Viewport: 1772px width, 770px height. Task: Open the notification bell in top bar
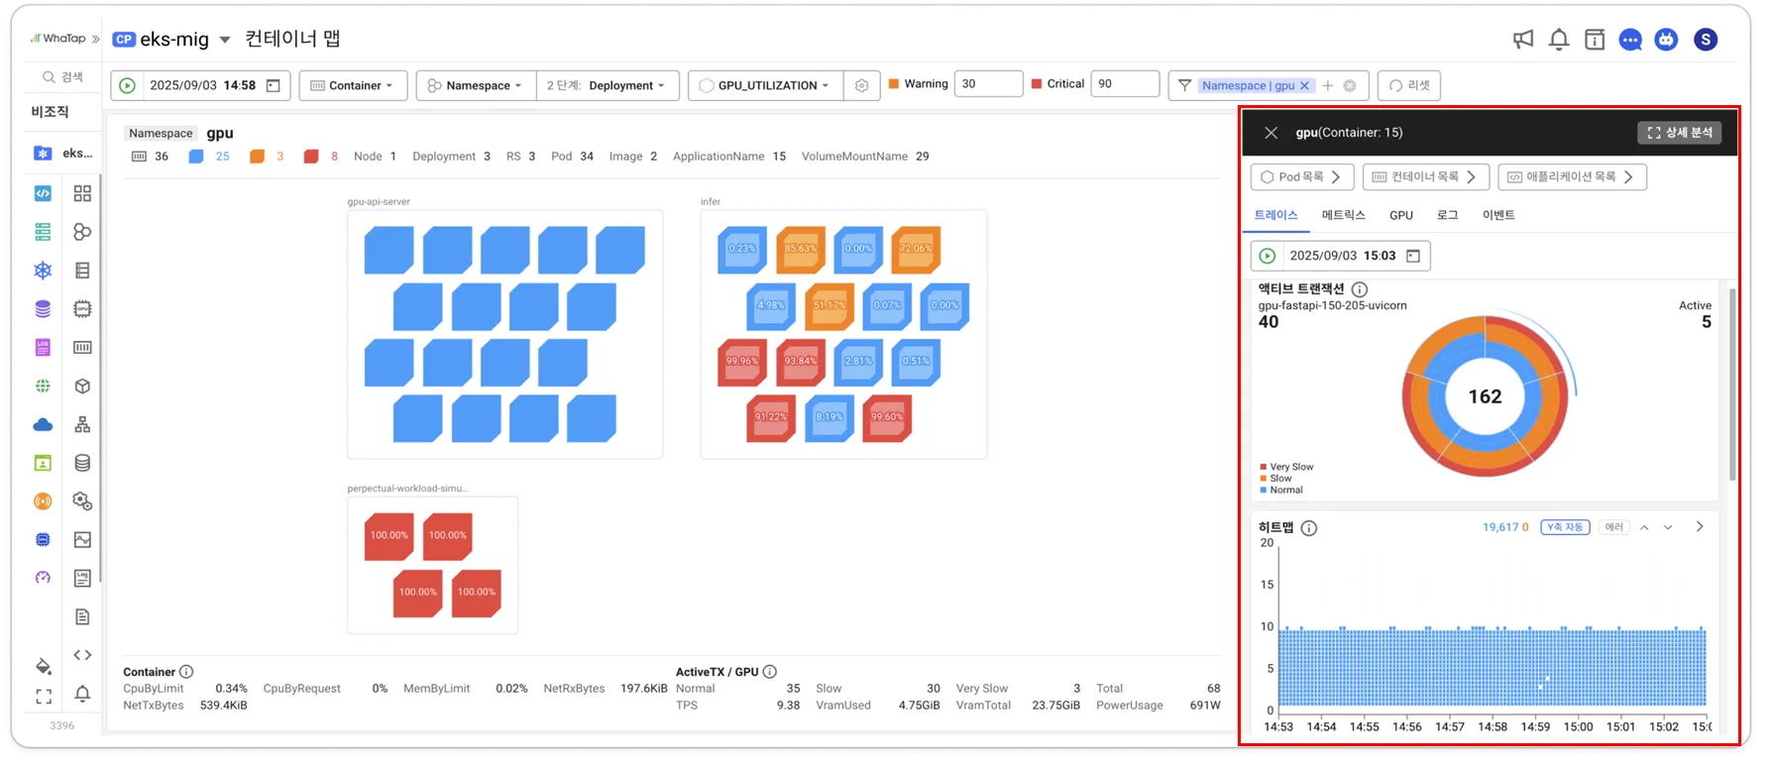[x=1559, y=40]
